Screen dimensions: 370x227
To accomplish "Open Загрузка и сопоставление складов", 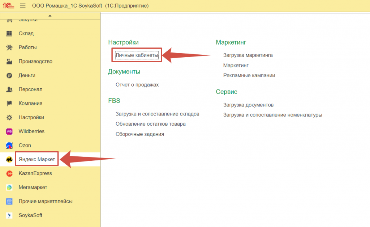I will [157, 114].
